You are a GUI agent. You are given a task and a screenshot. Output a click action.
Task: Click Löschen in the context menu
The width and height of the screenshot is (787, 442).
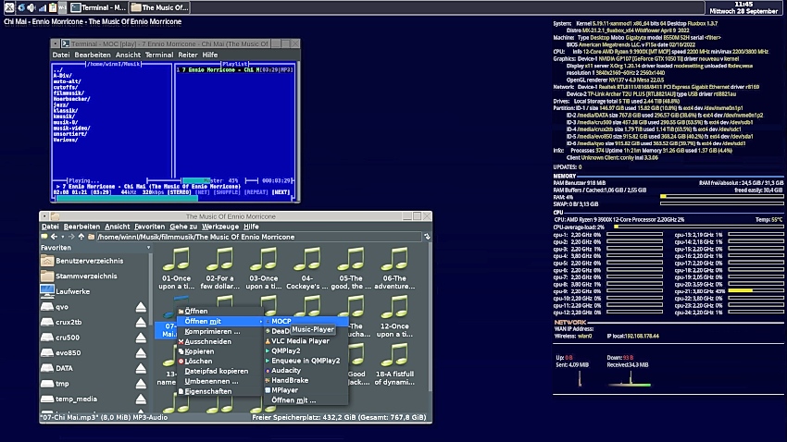pos(198,361)
